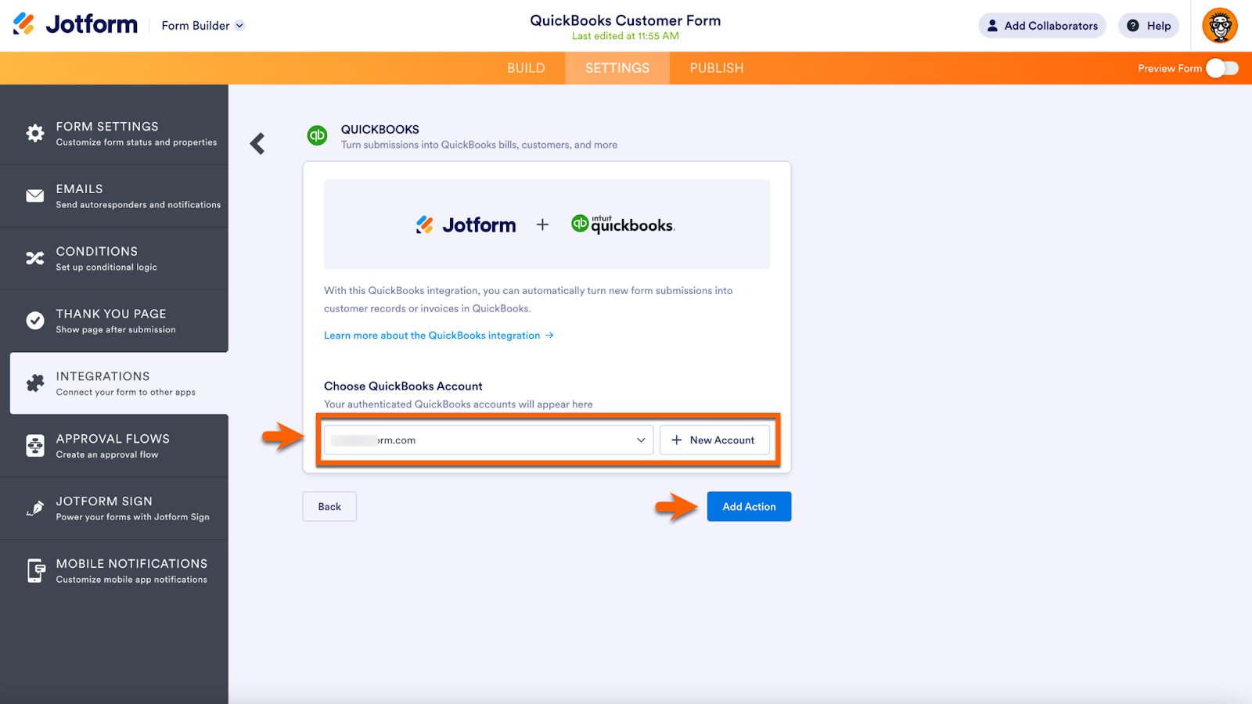Screen dimensions: 1252x704
Task: Click the Last edited at 11:55 AM text
Action: click(x=625, y=36)
